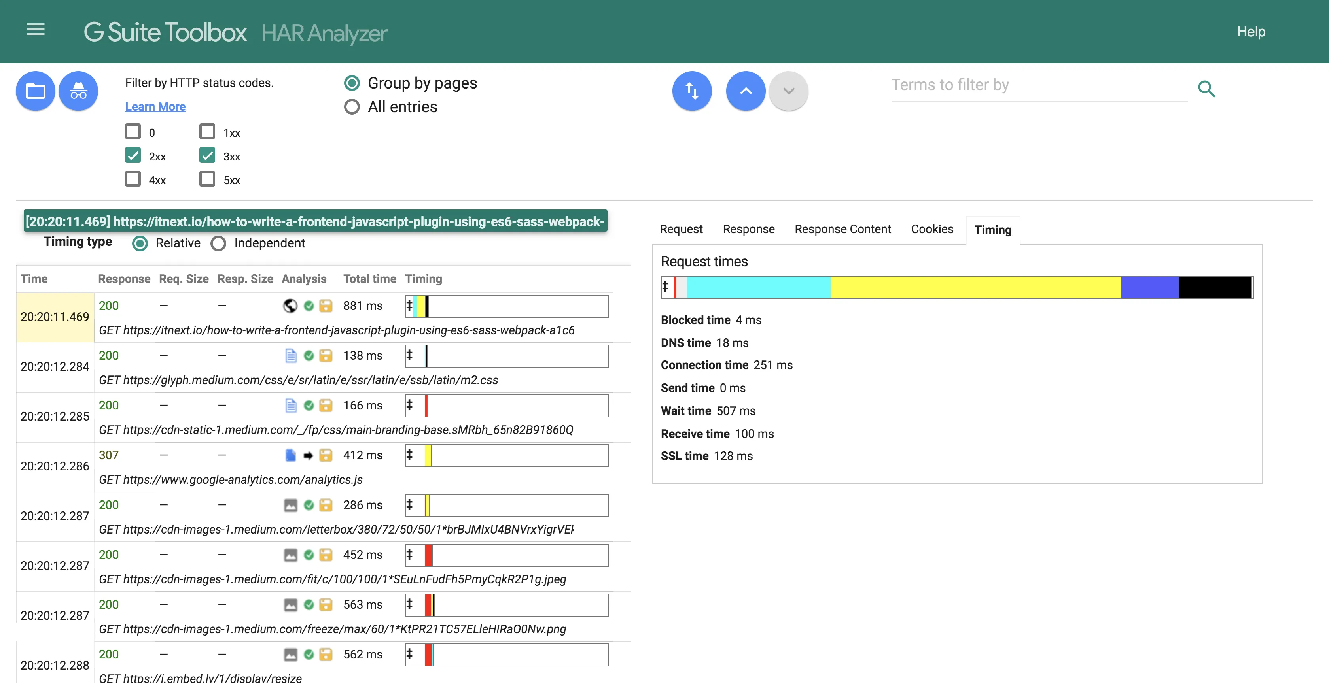Click the incognito anonymize button
The height and width of the screenshot is (683, 1329).
point(78,91)
